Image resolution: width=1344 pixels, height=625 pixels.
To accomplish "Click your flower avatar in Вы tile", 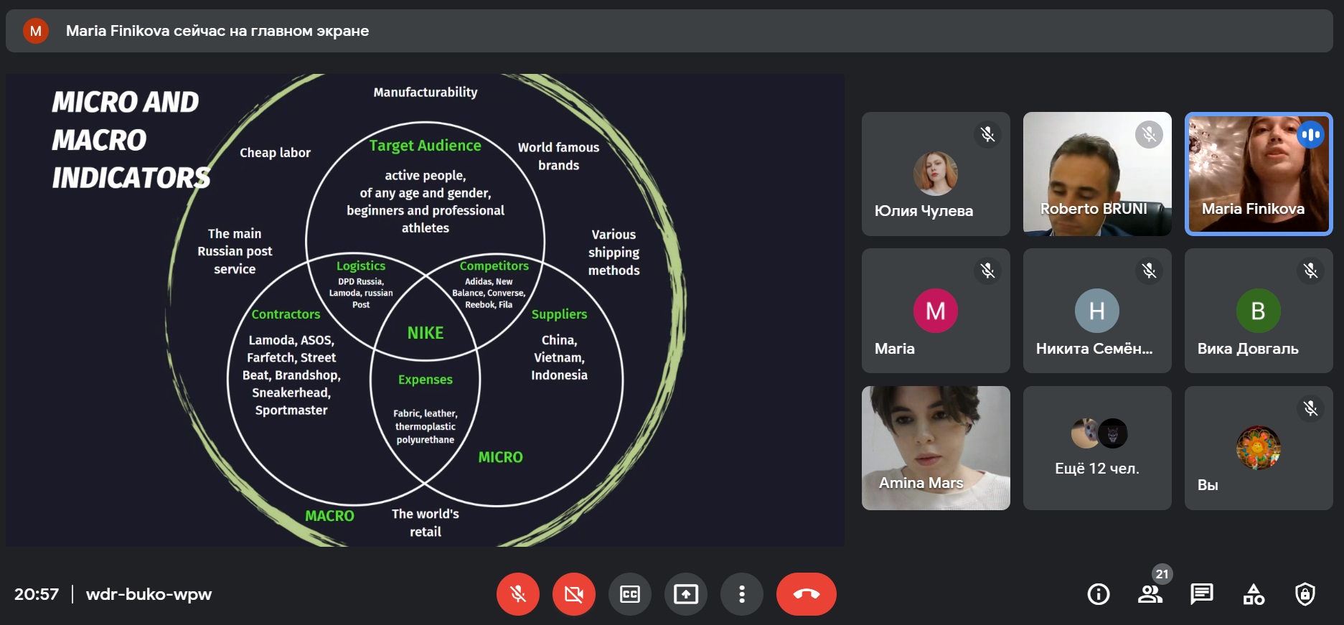I will click(x=1258, y=448).
